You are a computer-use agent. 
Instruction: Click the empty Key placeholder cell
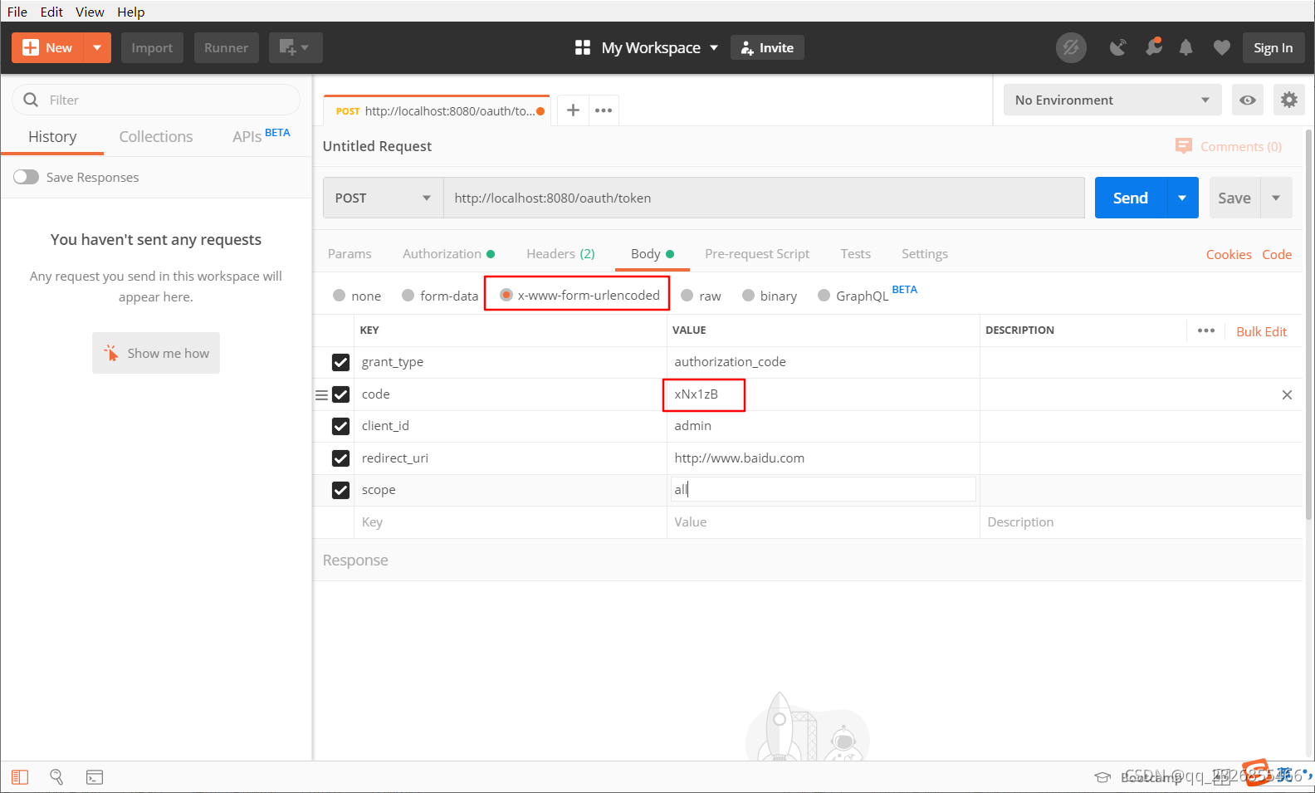pos(510,522)
